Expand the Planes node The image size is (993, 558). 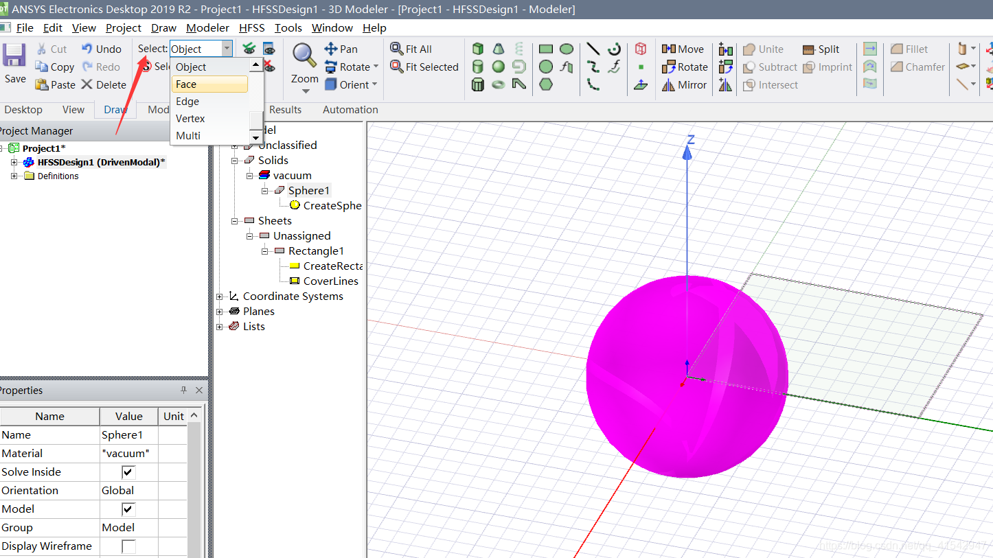point(220,312)
